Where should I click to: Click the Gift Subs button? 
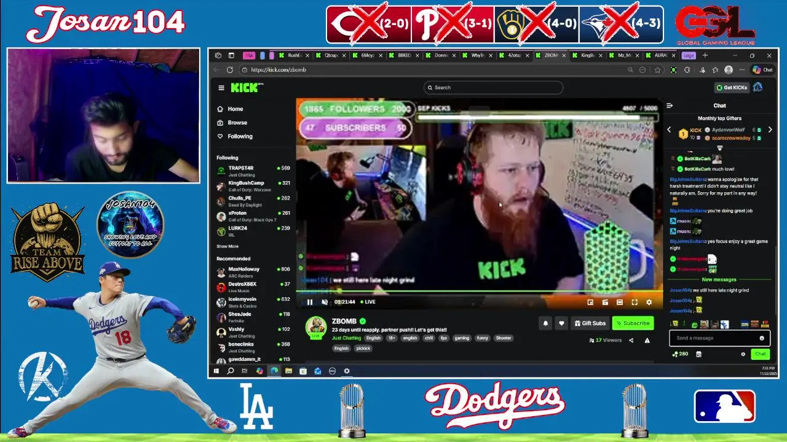tap(590, 323)
